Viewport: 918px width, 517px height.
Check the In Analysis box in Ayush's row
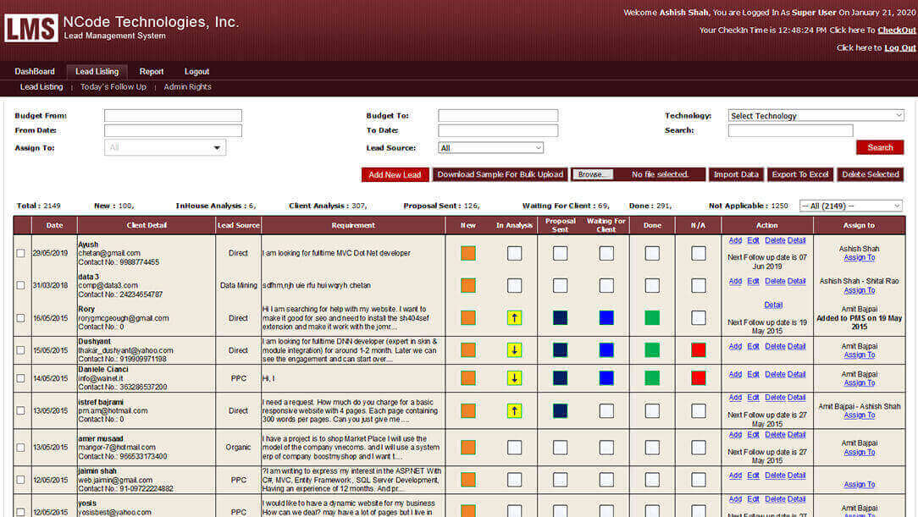point(514,253)
